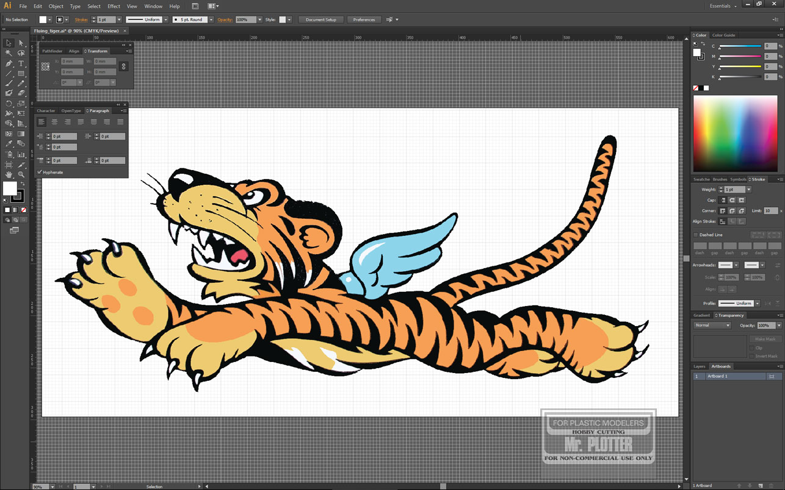Select the Selection tool (black arrow)
The image size is (785, 490).
coord(9,43)
